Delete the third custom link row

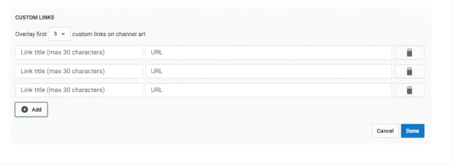tap(409, 90)
